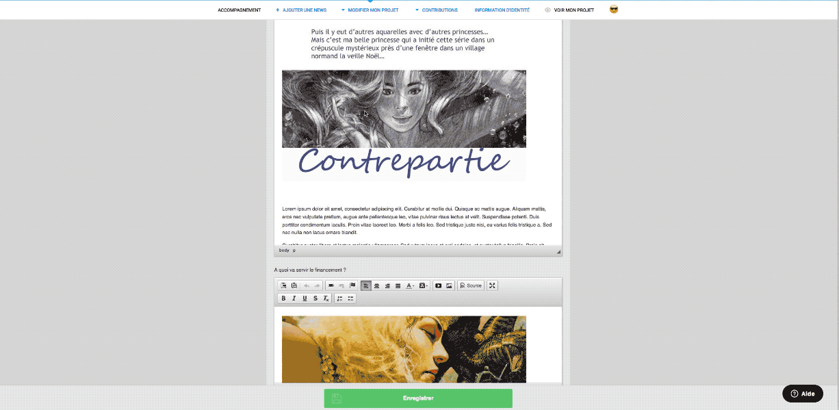Open the text color dropdown

tap(410, 285)
